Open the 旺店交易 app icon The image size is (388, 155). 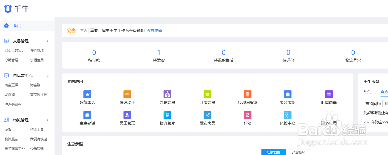click(x=207, y=94)
